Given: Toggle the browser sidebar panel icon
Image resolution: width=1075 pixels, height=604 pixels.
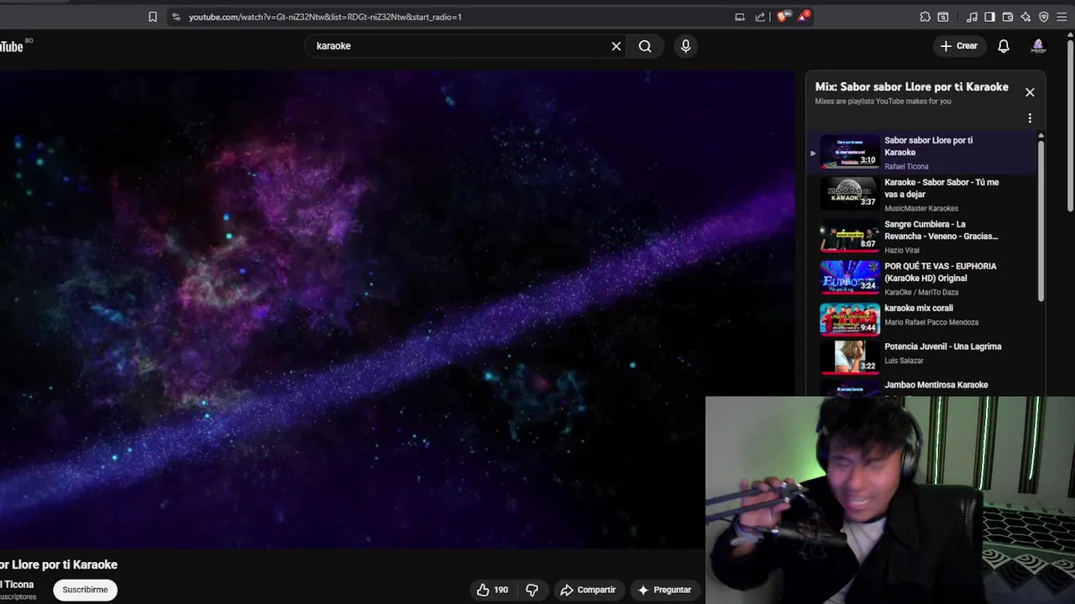Looking at the screenshot, I should click(x=989, y=17).
